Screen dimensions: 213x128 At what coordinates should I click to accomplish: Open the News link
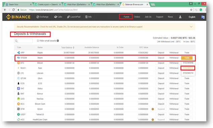point(170,17)
